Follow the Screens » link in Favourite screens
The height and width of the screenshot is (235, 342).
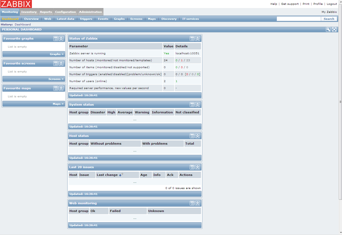(56, 79)
